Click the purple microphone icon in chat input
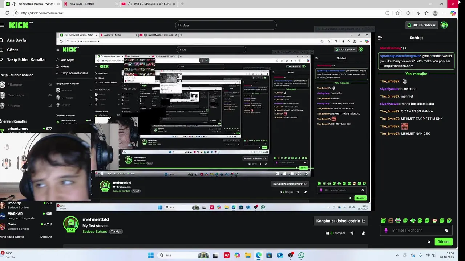This screenshot has width=465, height=261. click(386, 230)
